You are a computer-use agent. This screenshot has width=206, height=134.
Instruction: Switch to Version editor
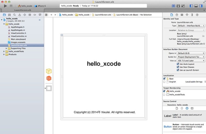click(183, 6)
